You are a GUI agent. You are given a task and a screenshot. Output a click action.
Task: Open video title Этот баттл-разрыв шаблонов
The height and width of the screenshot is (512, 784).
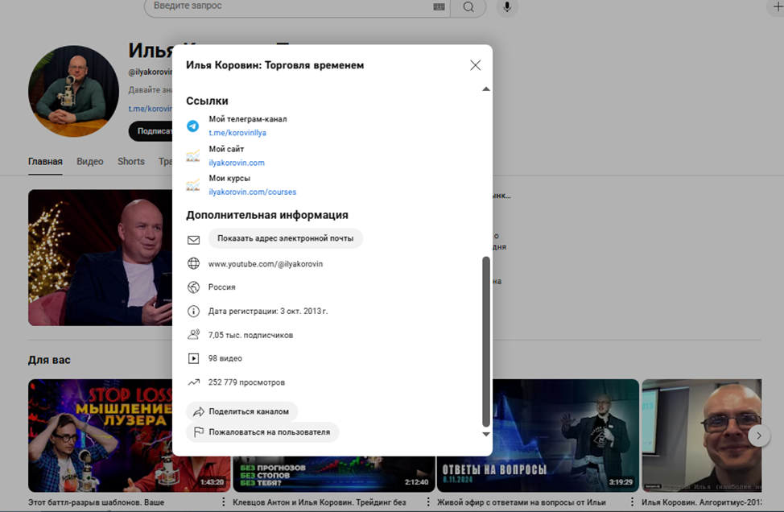tap(97, 502)
